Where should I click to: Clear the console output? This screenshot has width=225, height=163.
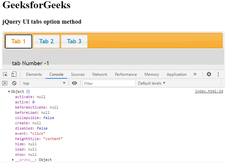pos(14,83)
